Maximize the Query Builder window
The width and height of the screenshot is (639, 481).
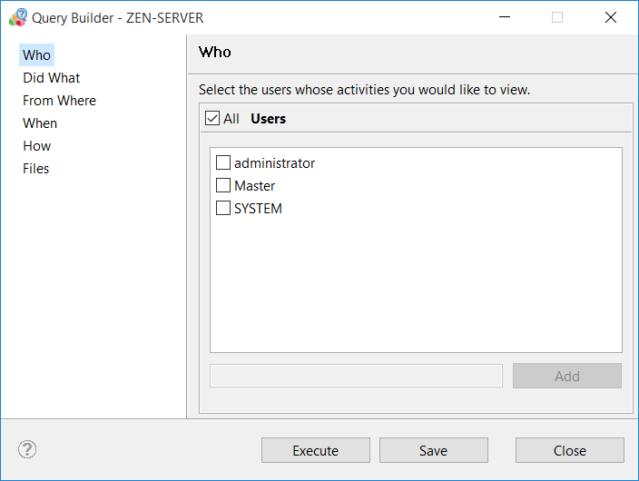[557, 16]
